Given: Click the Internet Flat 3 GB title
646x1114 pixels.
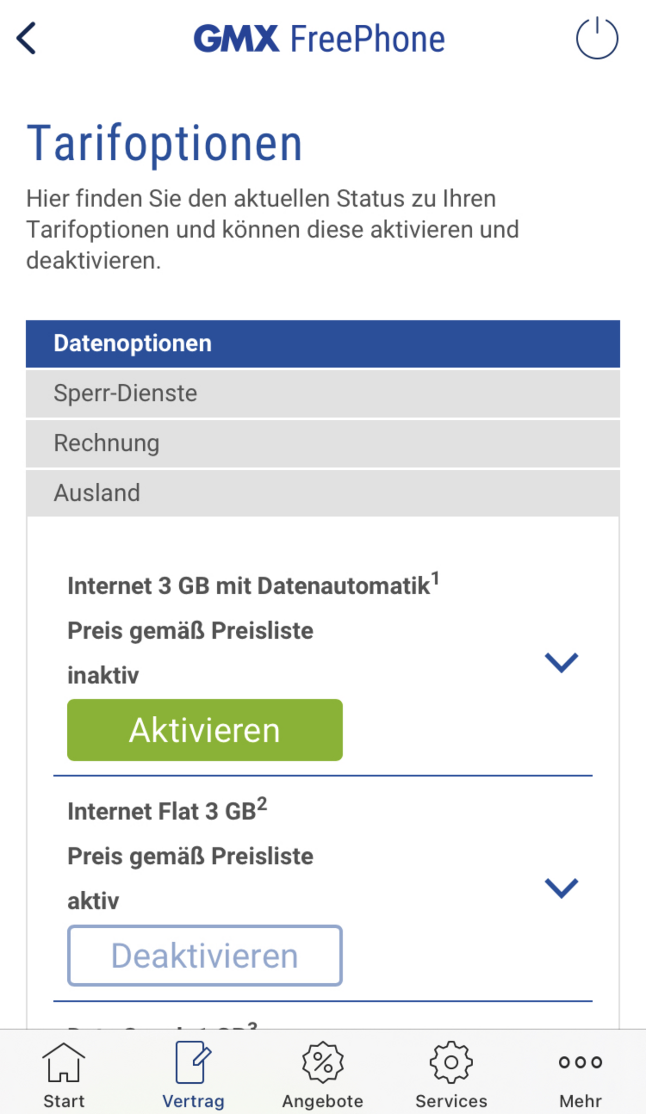Looking at the screenshot, I should coord(167,809).
